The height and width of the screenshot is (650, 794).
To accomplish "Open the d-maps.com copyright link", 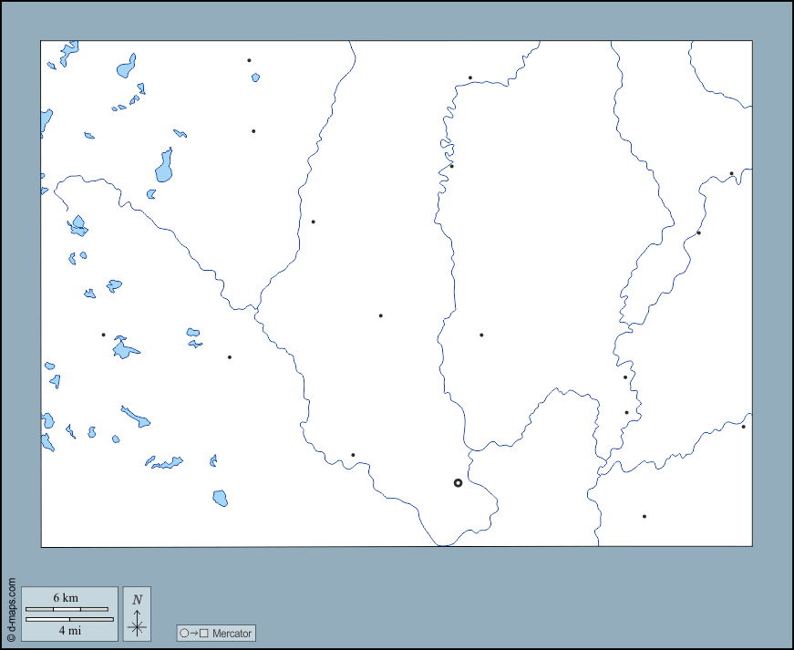I will pyautogui.click(x=11, y=610).
